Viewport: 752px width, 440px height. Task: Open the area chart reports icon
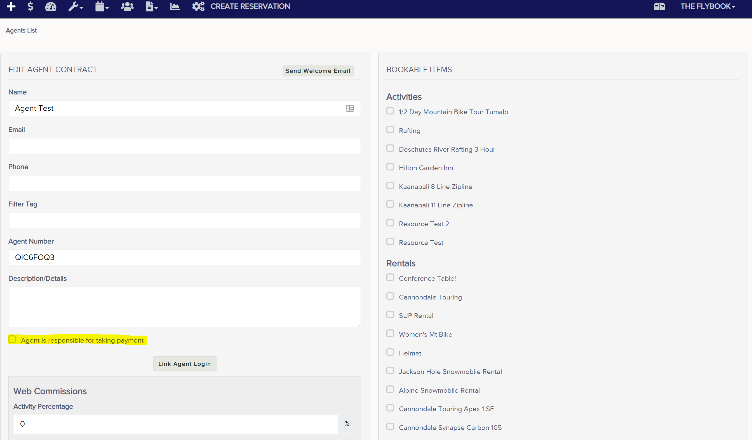(x=175, y=6)
